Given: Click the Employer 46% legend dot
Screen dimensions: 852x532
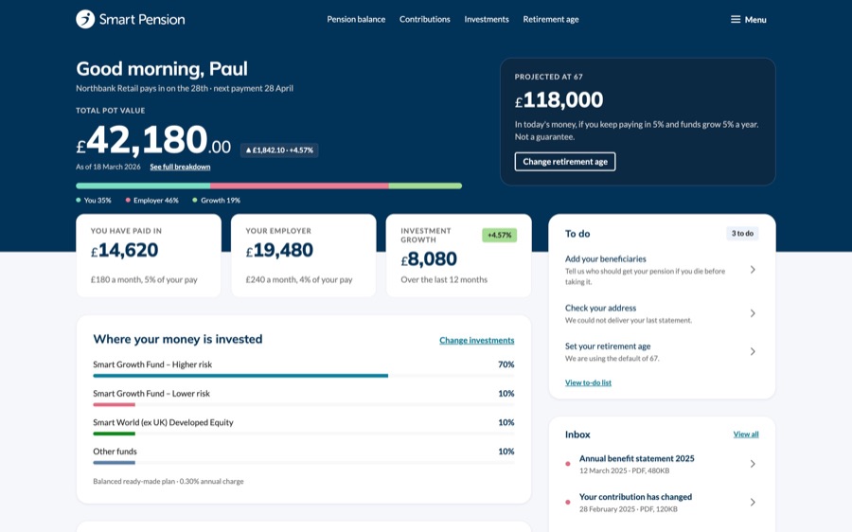Looking at the screenshot, I should [x=128, y=200].
